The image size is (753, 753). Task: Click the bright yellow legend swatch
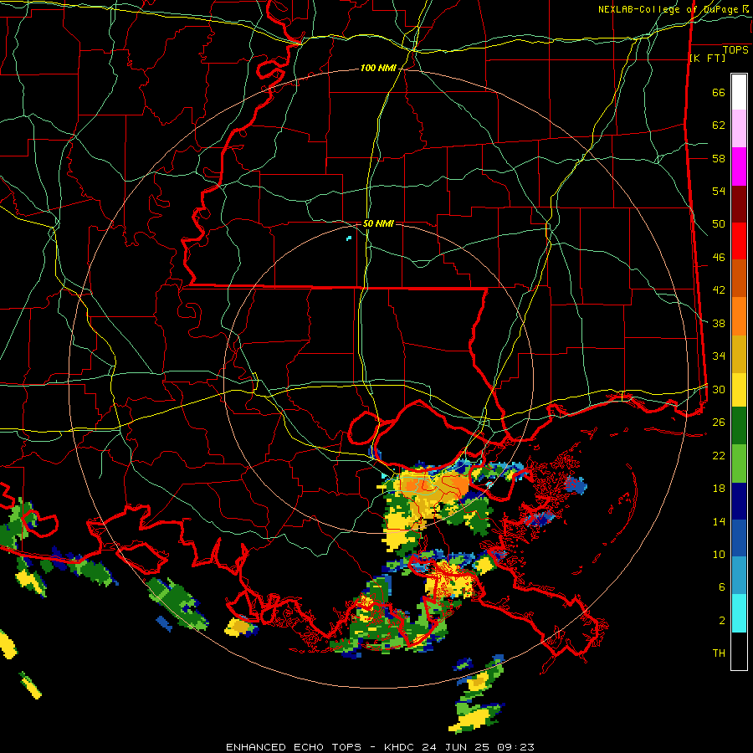739,390
